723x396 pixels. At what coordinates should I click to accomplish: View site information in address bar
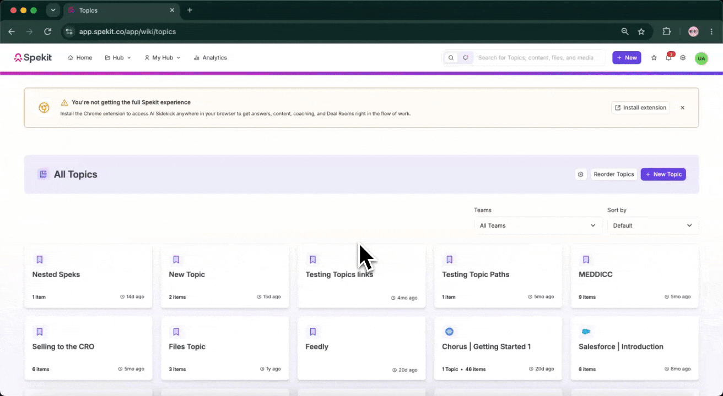point(69,31)
